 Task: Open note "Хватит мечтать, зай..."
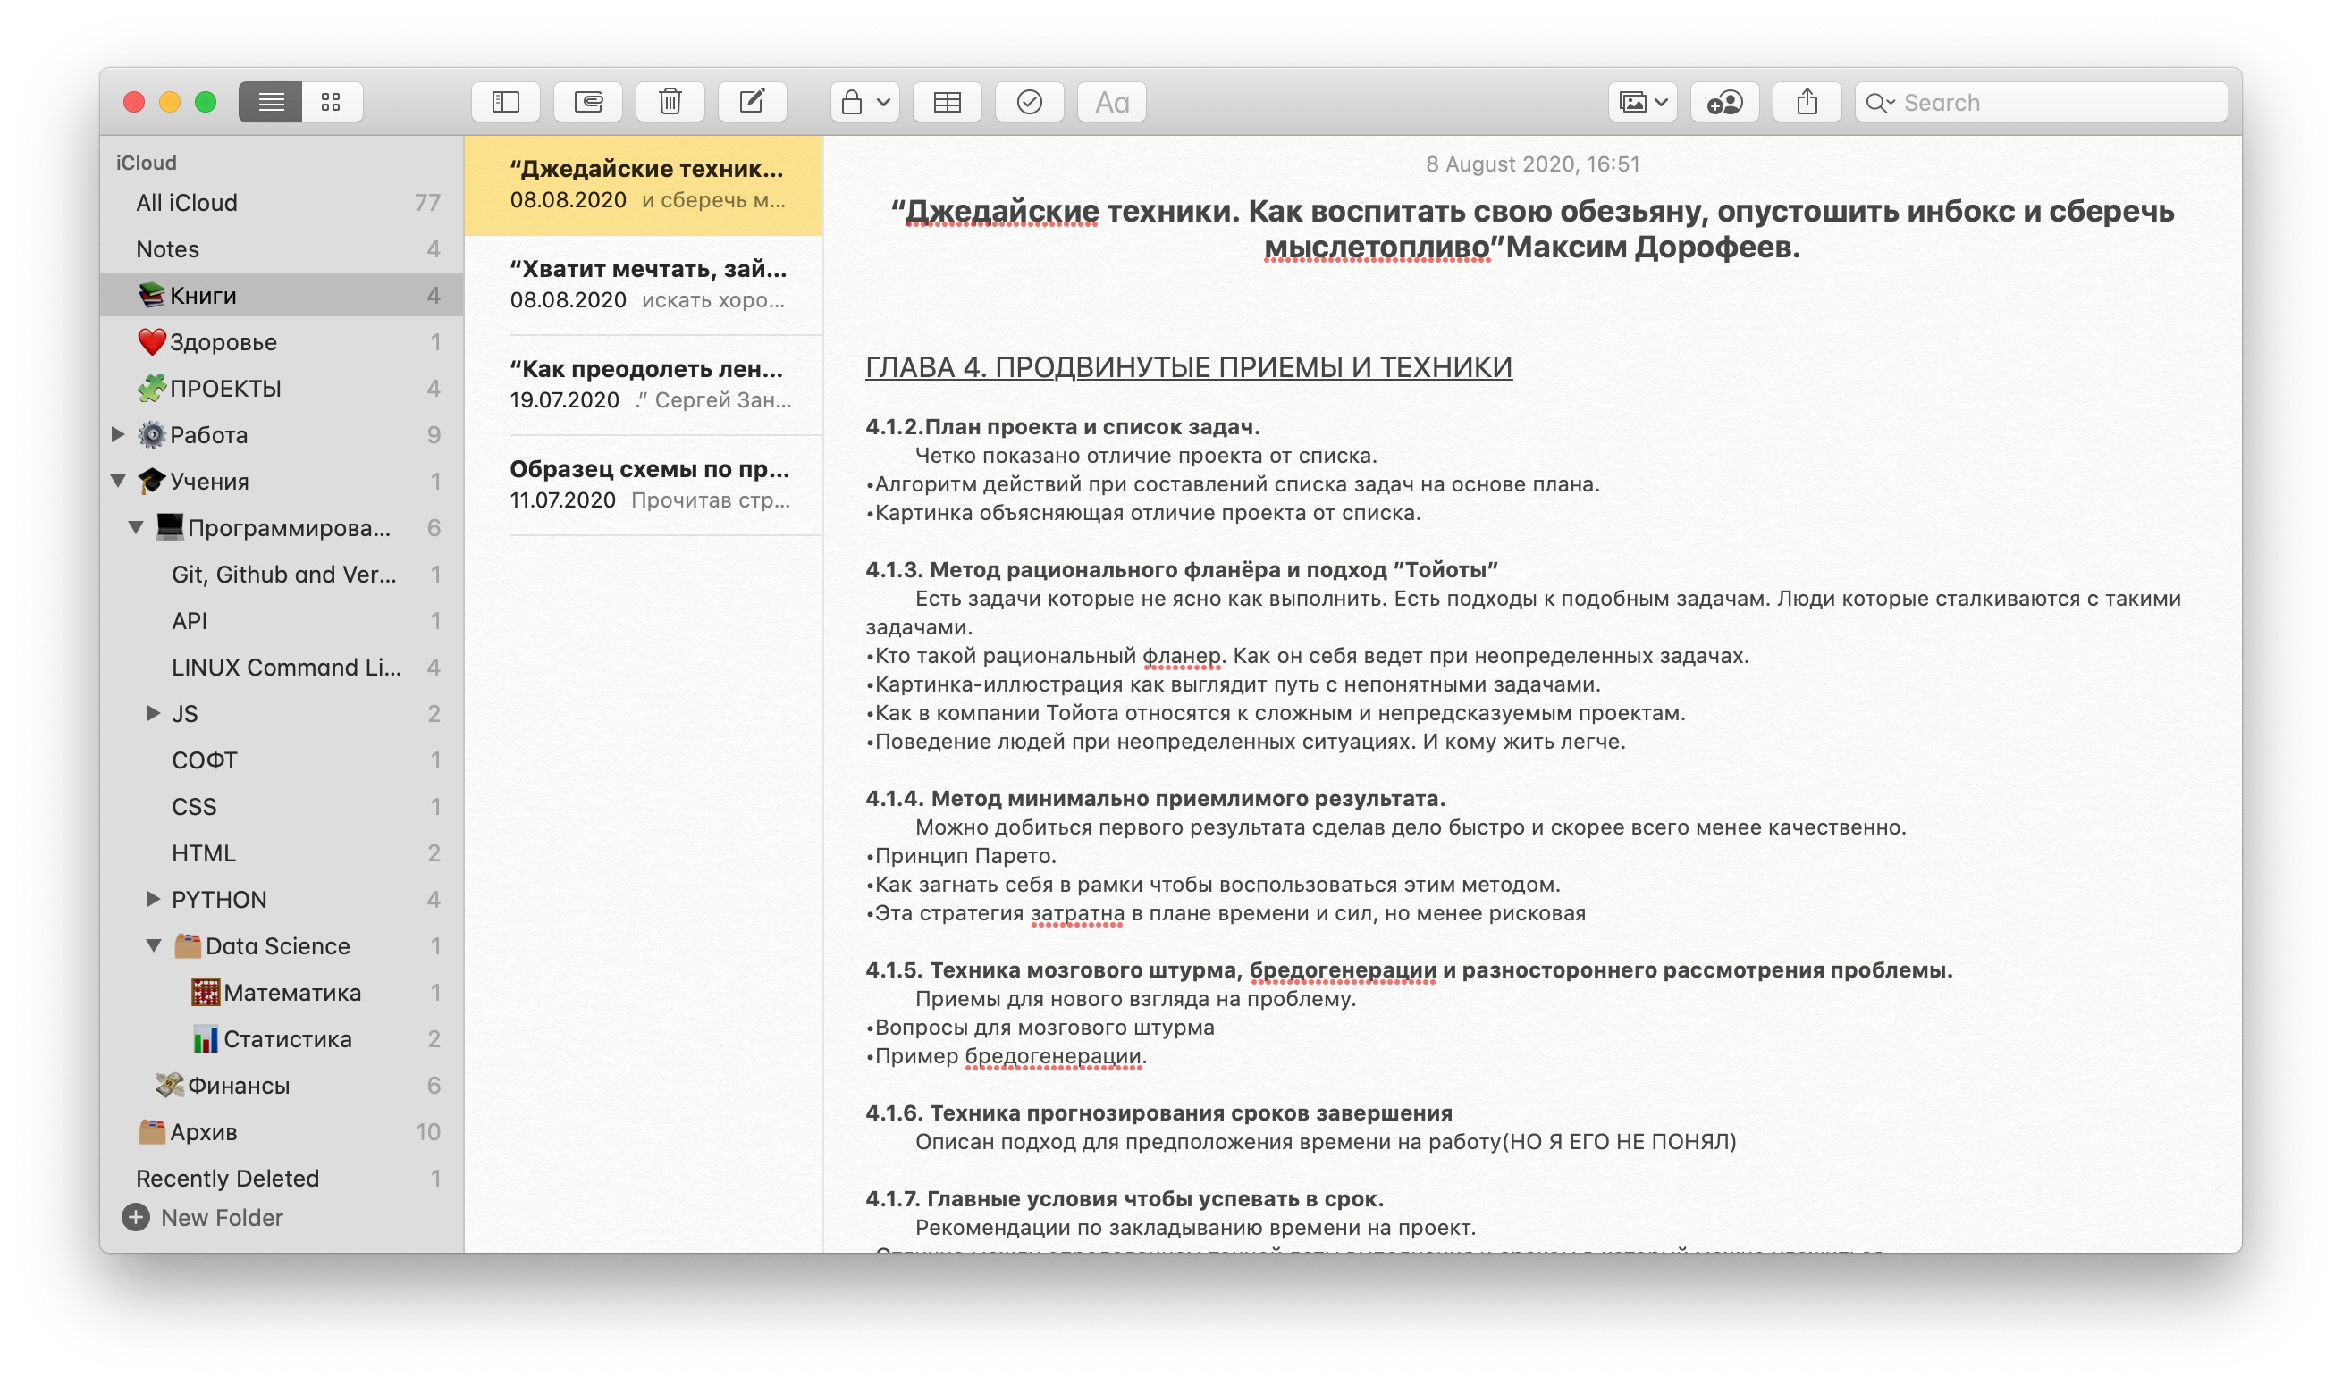coord(648,284)
